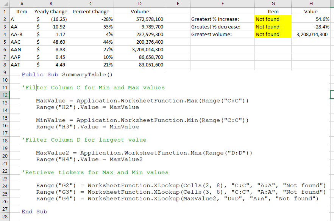Click the 'Greatest volume:' label cell
This screenshot has height=221, width=334.
pos(223,34)
